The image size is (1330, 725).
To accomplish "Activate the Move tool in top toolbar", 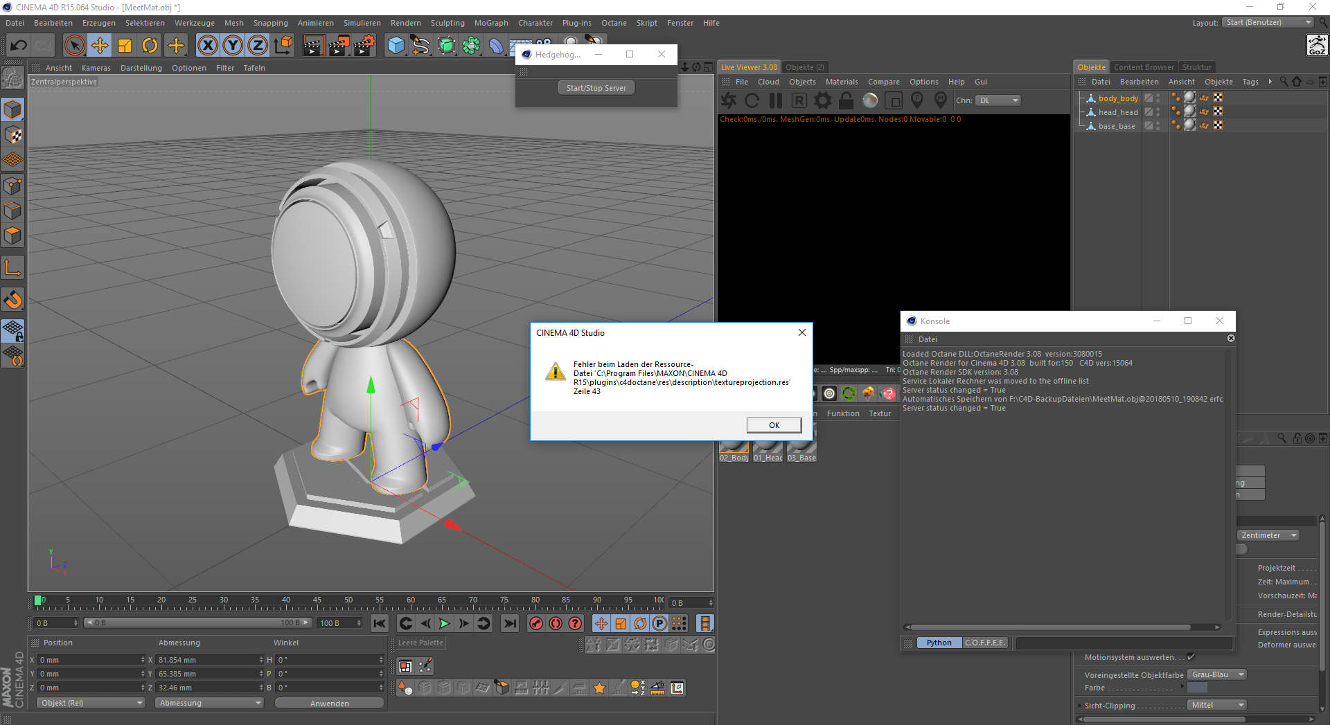I will 100,46.
